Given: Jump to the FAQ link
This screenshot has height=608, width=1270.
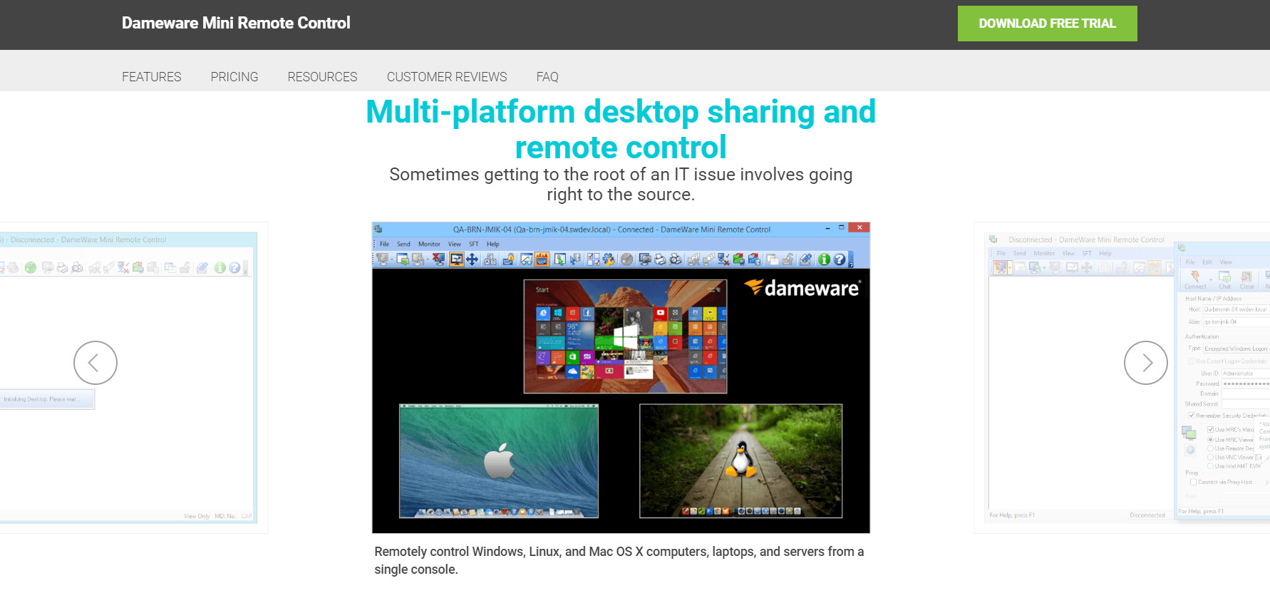Looking at the screenshot, I should coord(547,76).
